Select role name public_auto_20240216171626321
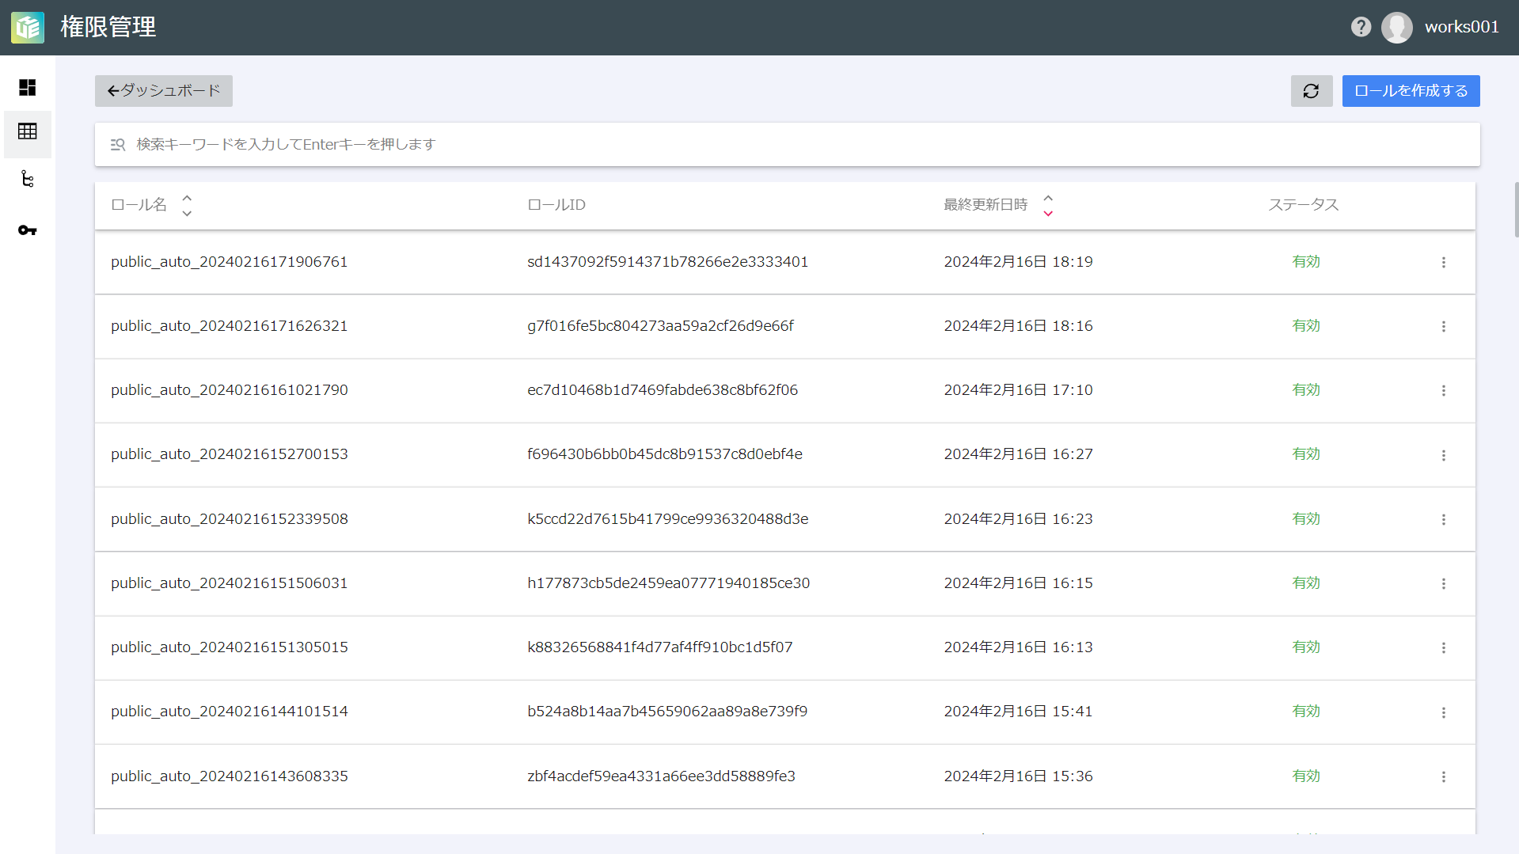Viewport: 1519px width, 854px height. point(230,326)
